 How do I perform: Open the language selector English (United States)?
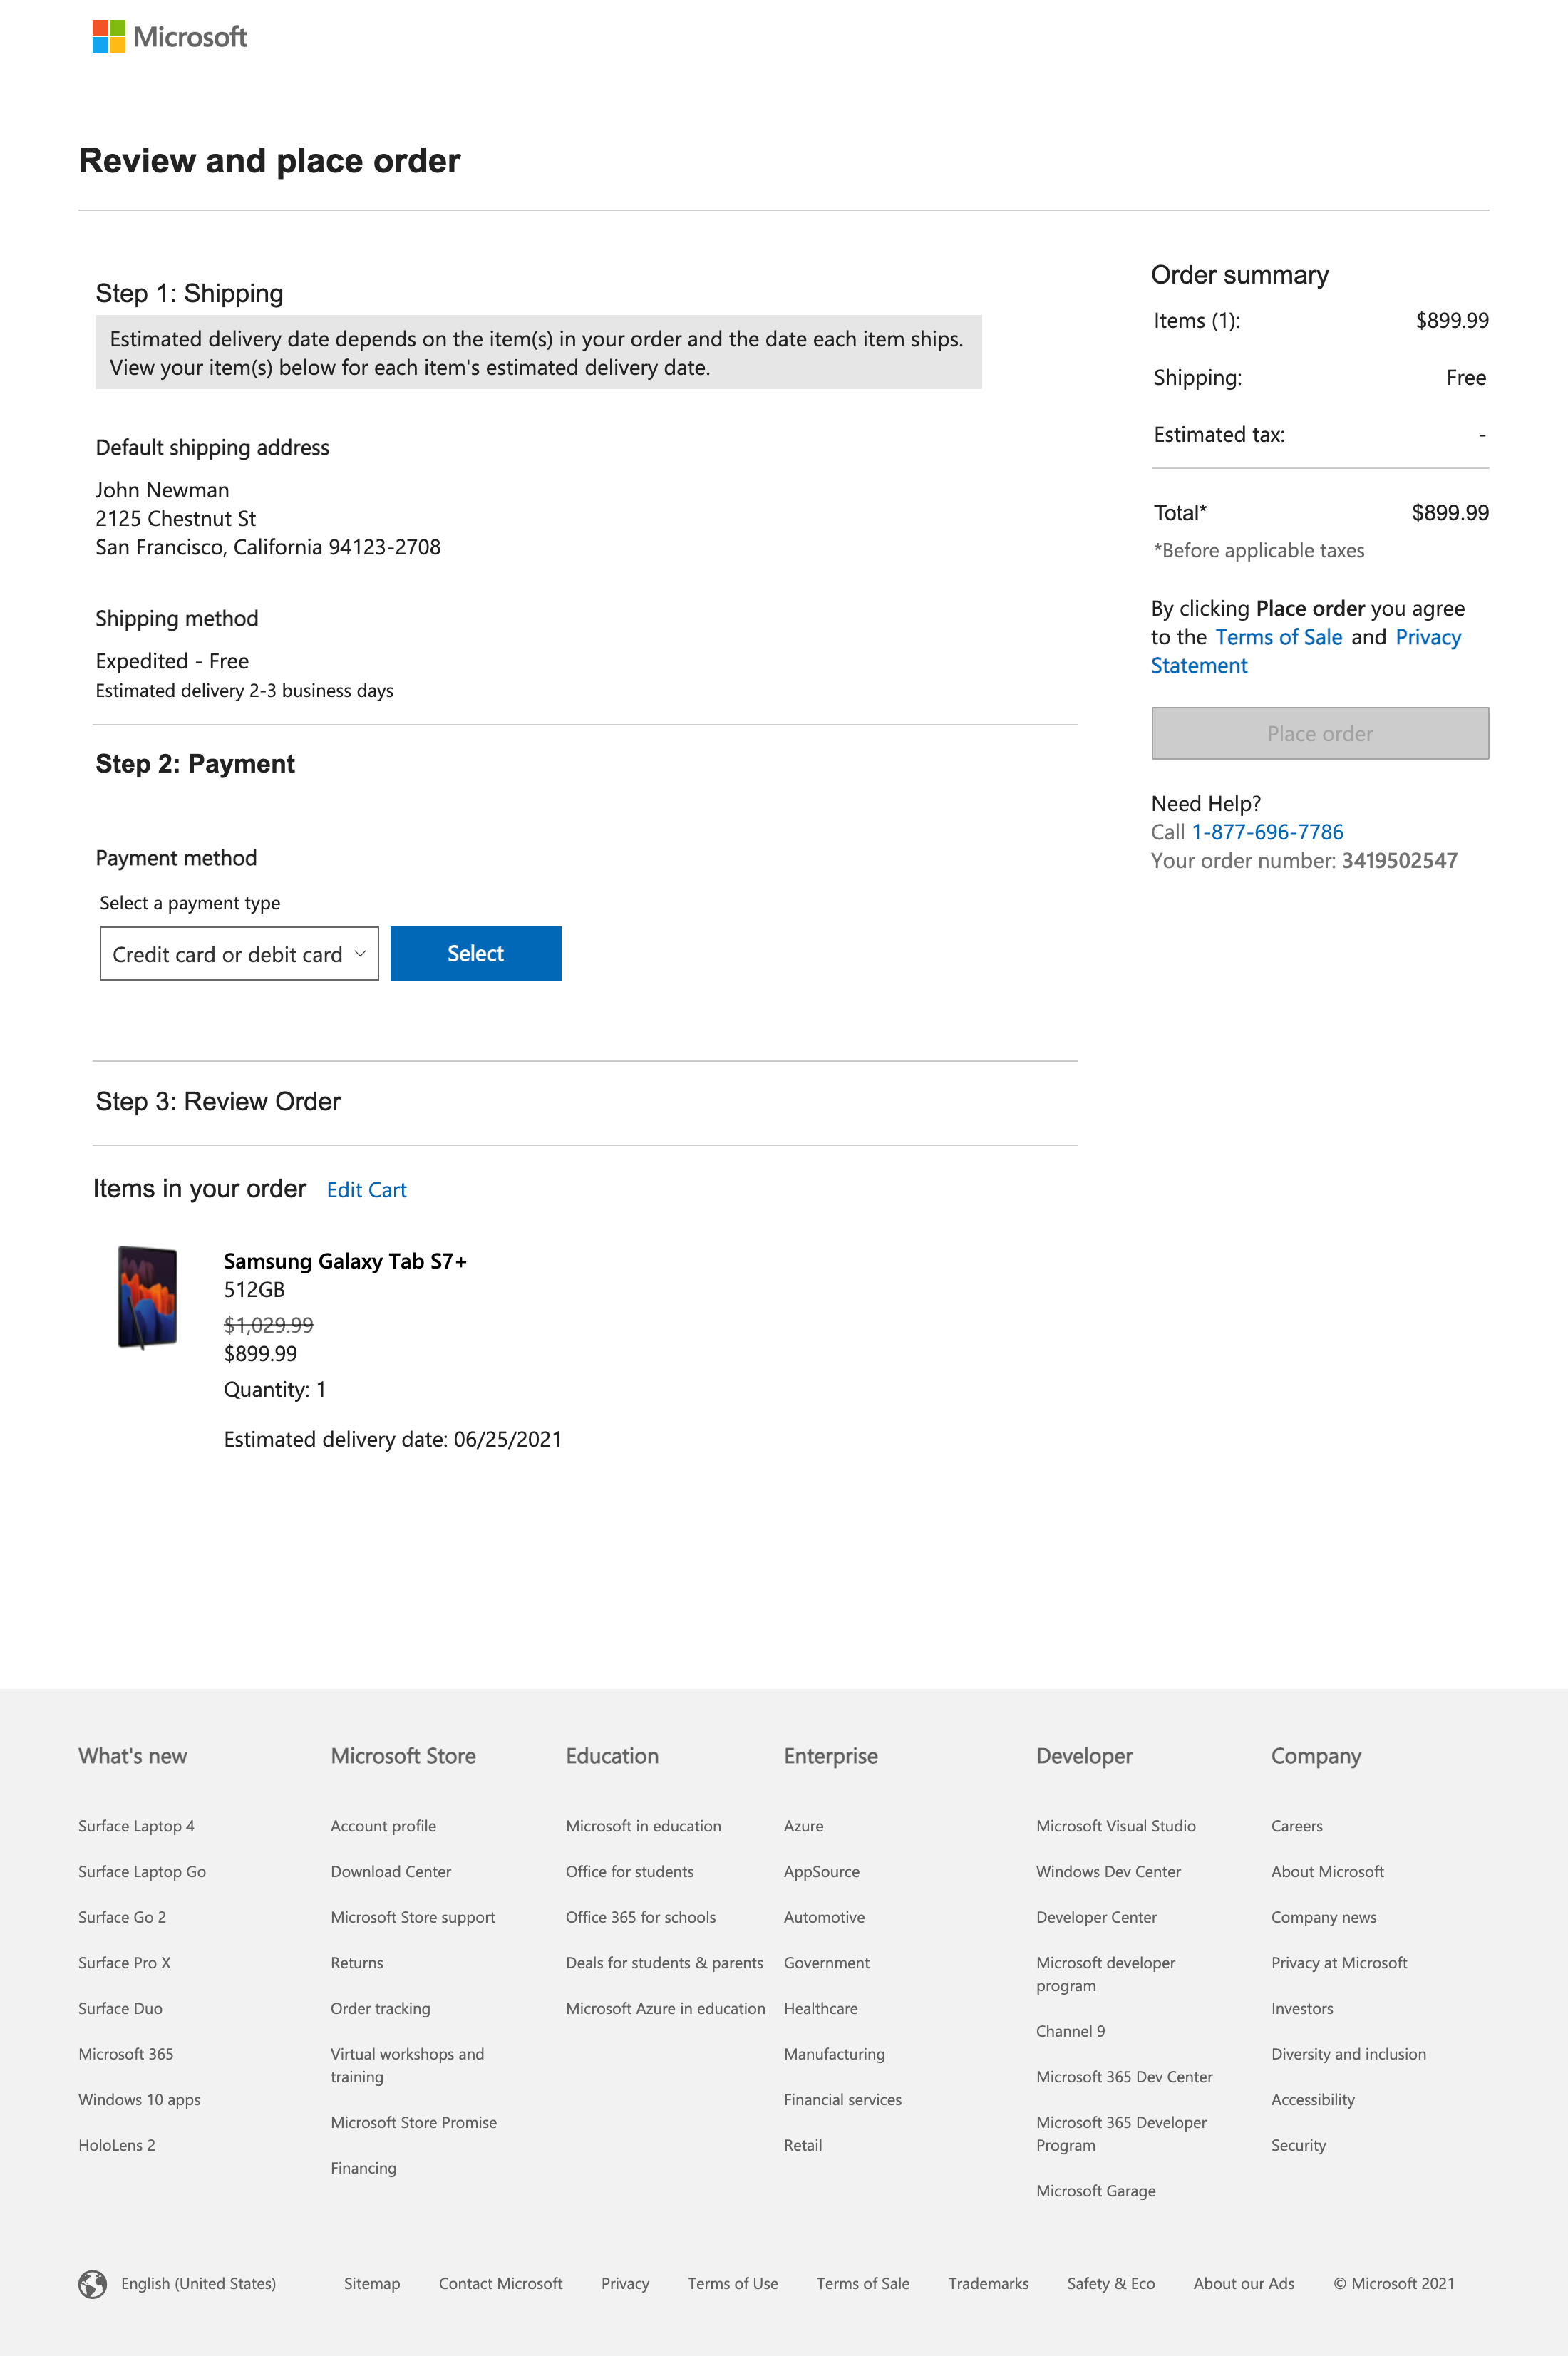[x=197, y=2283]
